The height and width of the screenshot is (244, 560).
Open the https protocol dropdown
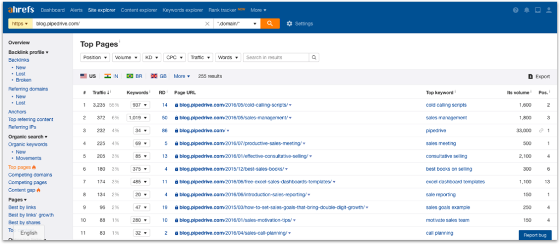[20, 24]
